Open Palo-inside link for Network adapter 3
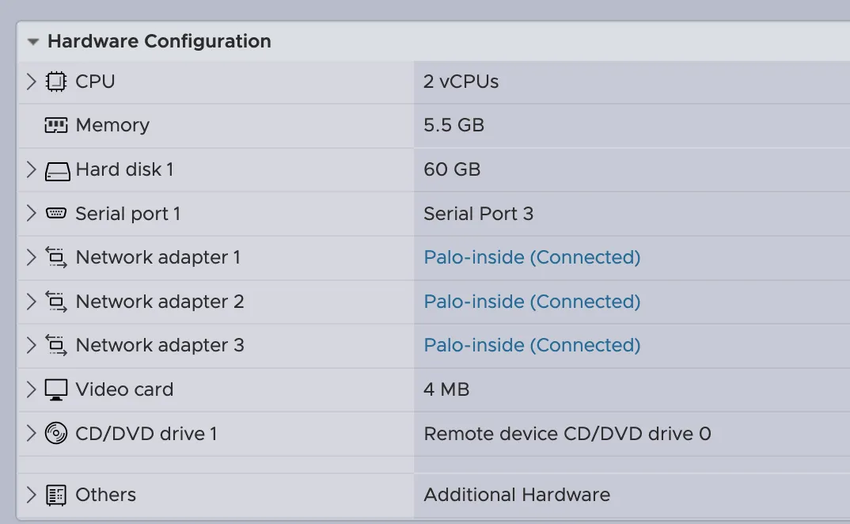The height and width of the screenshot is (524, 850). click(x=532, y=345)
